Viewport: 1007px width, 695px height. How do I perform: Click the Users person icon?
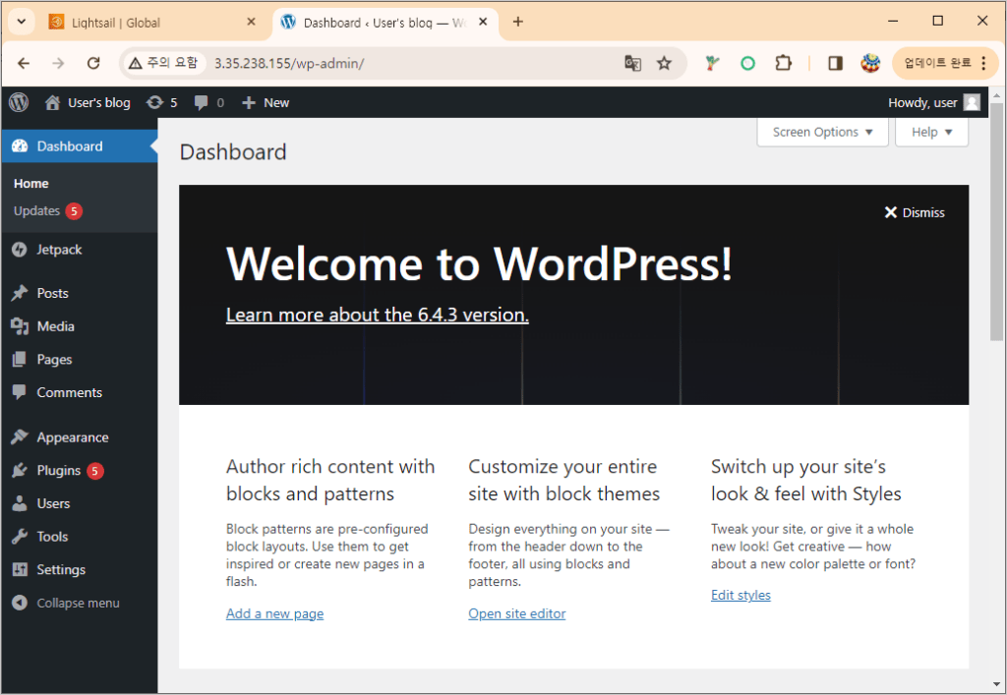click(x=20, y=503)
